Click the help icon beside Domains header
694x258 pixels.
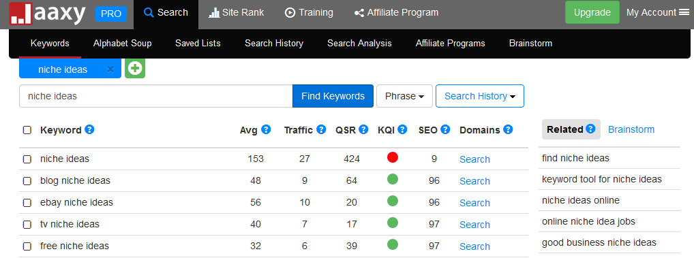(x=508, y=130)
